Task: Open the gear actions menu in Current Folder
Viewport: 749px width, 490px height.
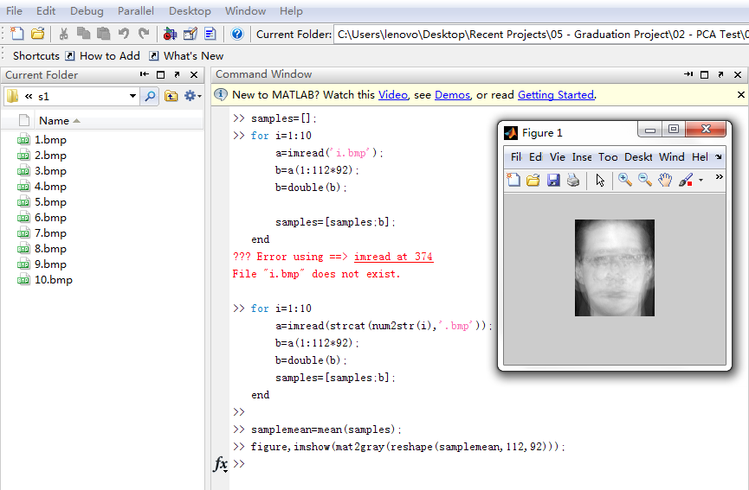Action: [192, 96]
